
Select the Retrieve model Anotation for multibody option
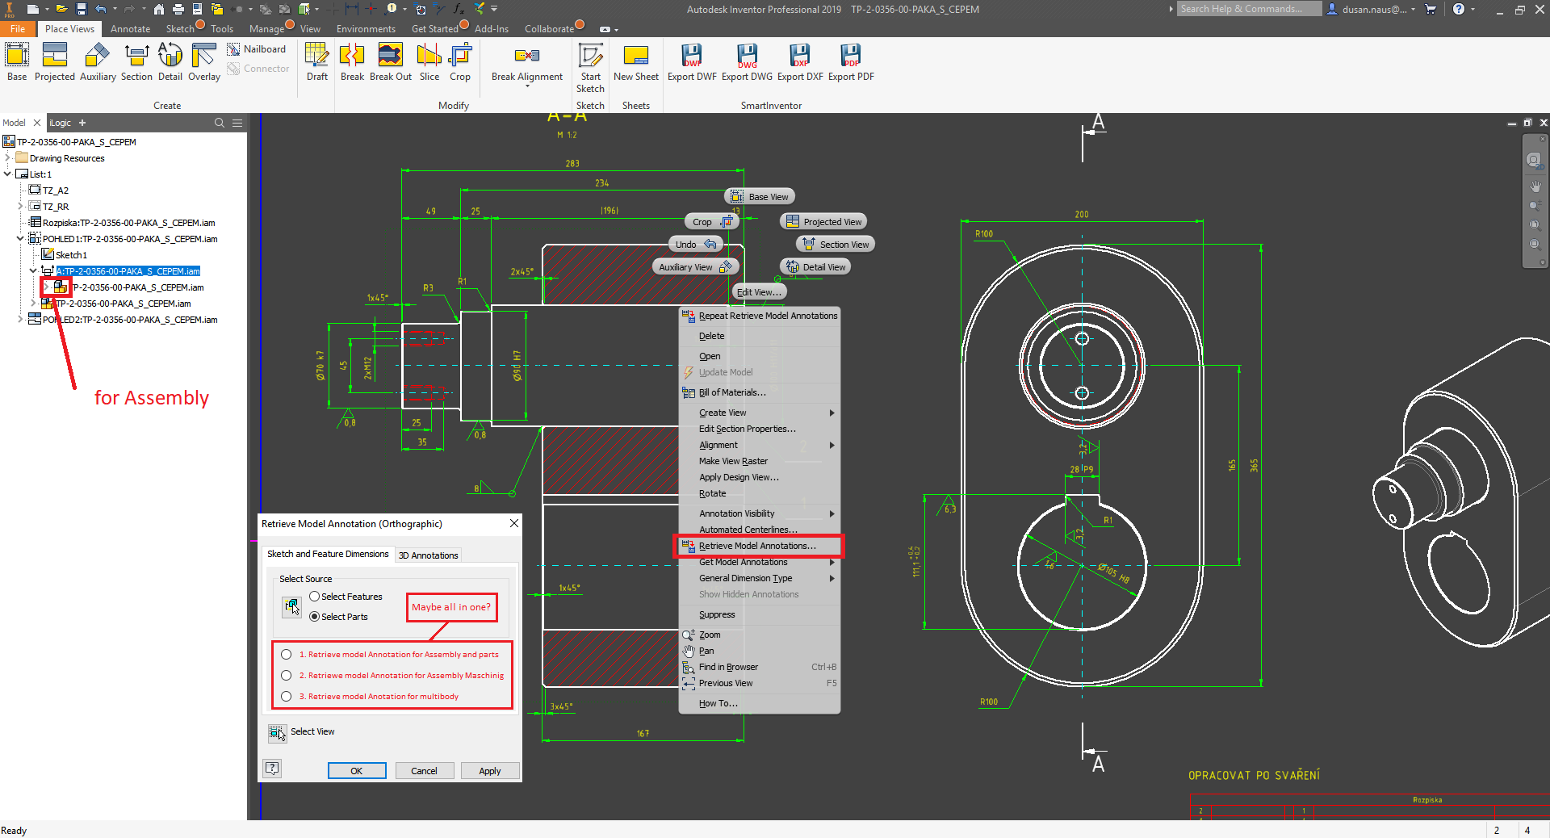(286, 696)
